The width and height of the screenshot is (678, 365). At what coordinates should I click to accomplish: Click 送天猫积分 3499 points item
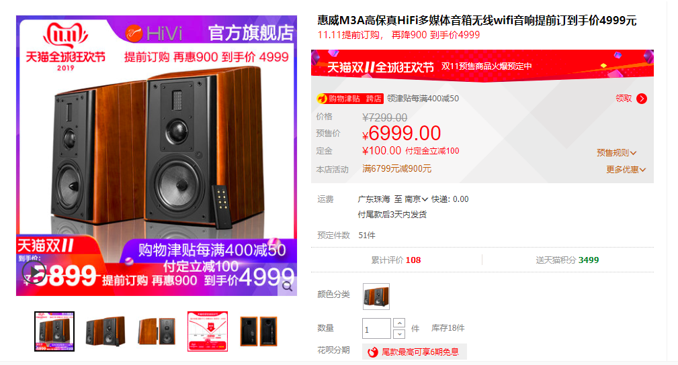click(x=567, y=260)
